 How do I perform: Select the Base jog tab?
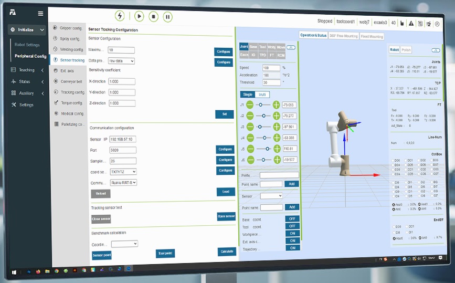click(x=253, y=46)
